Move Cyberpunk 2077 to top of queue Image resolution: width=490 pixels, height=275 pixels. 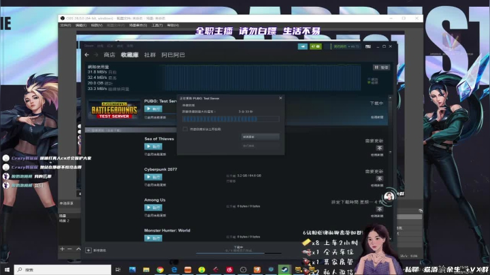click(x=379, y=178)
